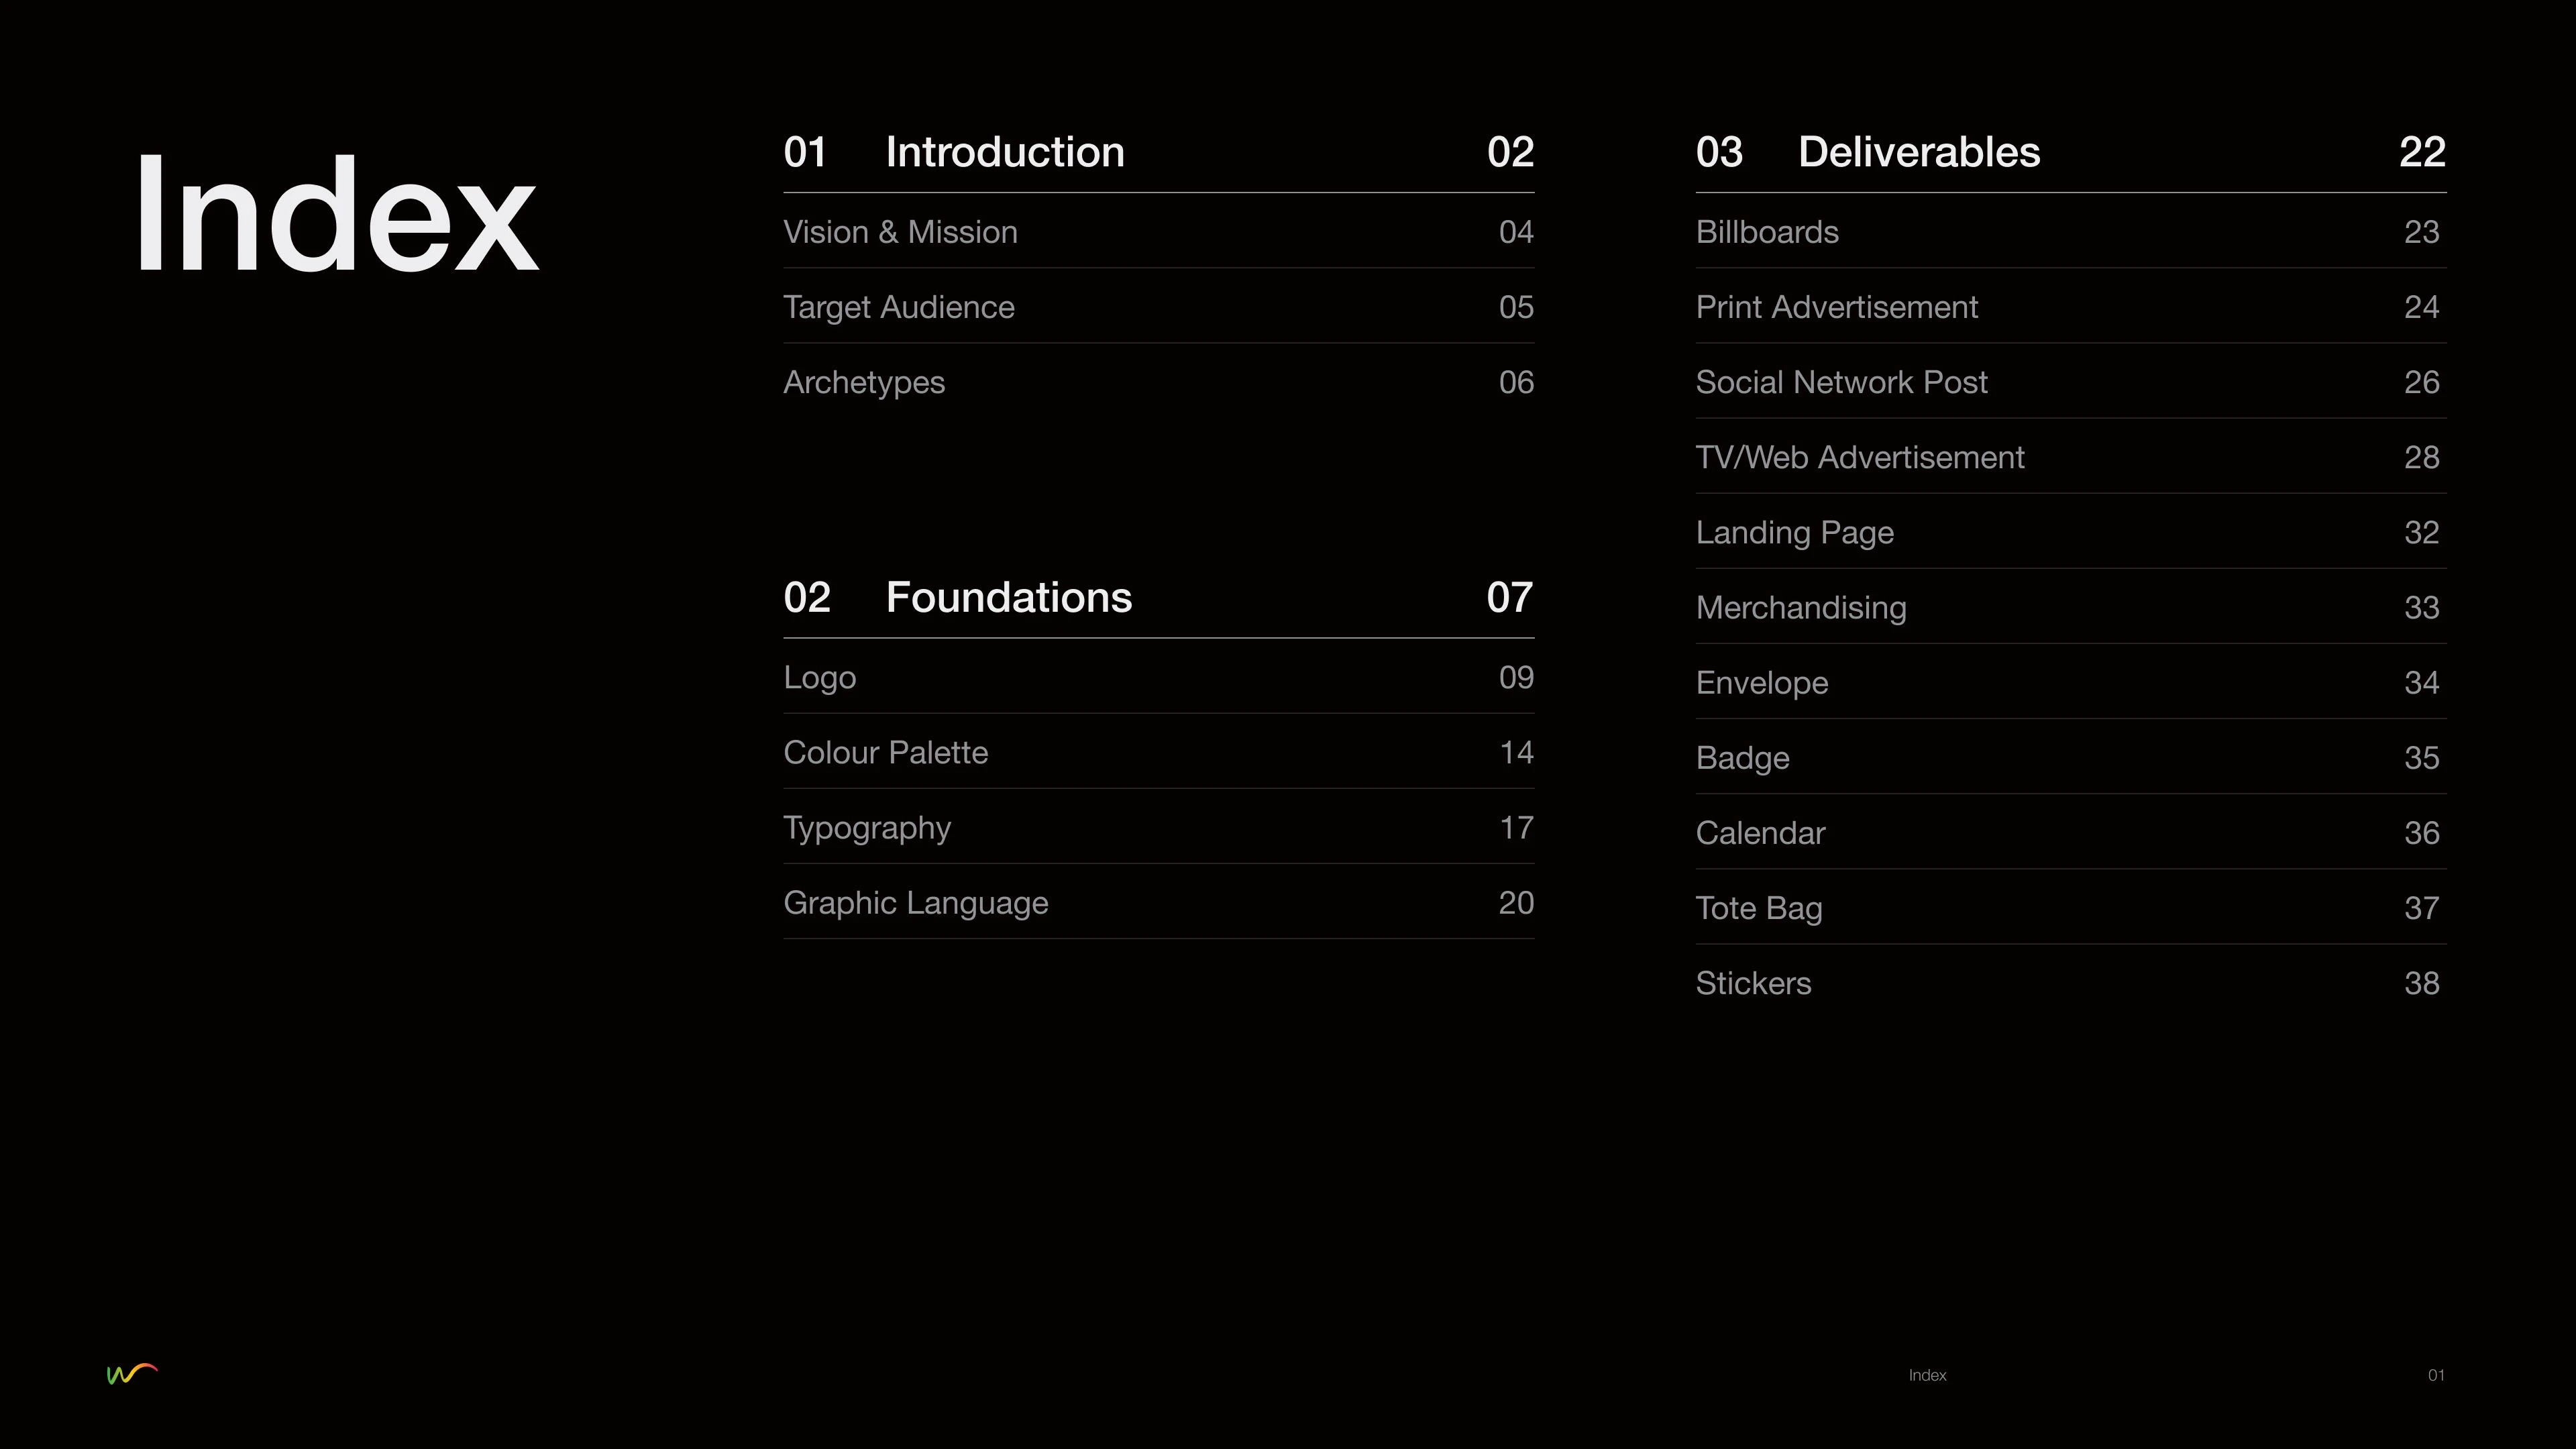Open the Stickers index entry
2576x1449 pixels.
[x=1753, y=983]
